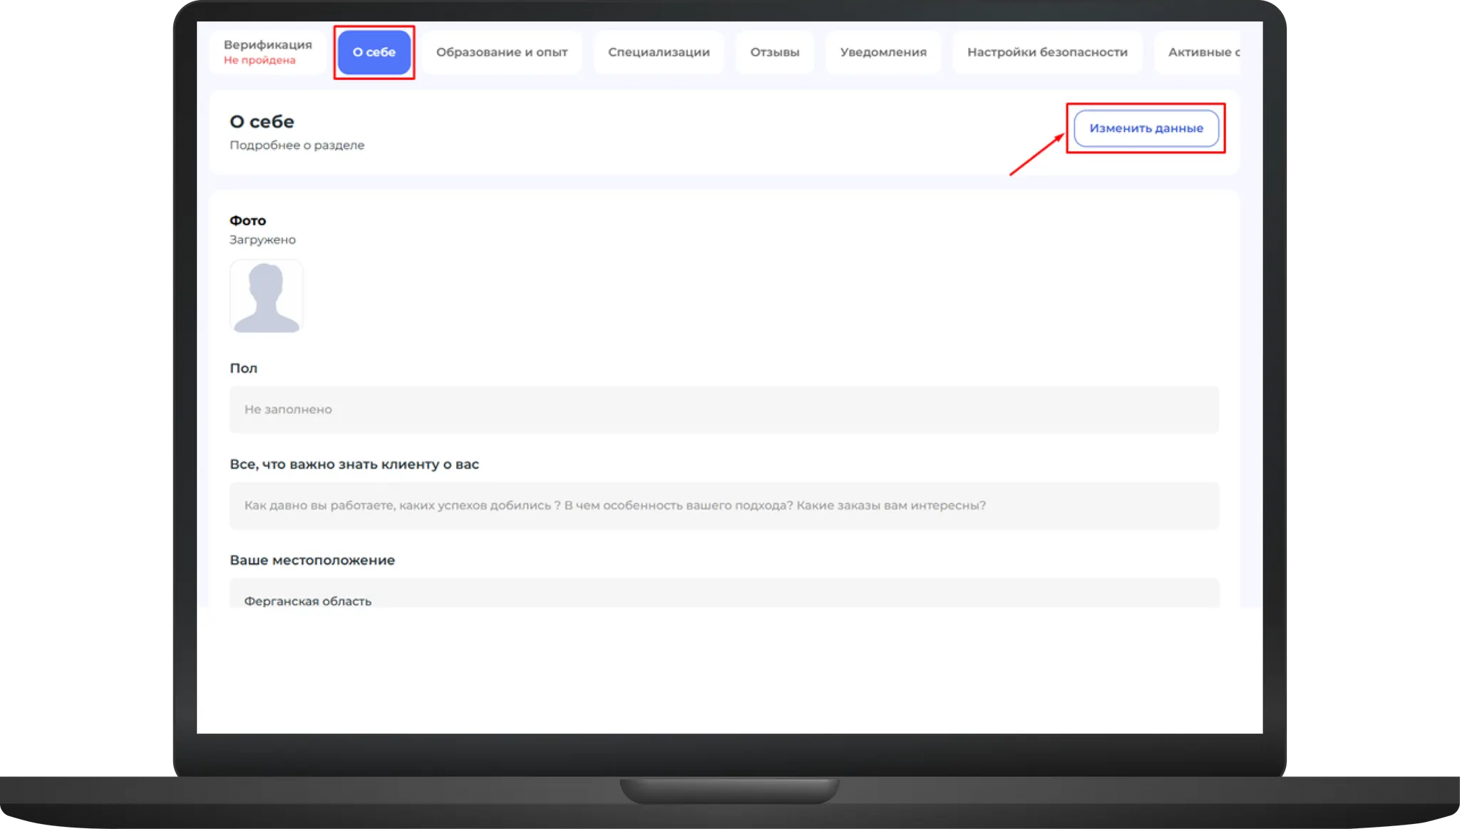Open the Верификация tab
The image size is (1460, 829).
point(267,45)
